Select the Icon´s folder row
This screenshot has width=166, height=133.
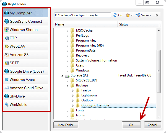coord(80,115)
